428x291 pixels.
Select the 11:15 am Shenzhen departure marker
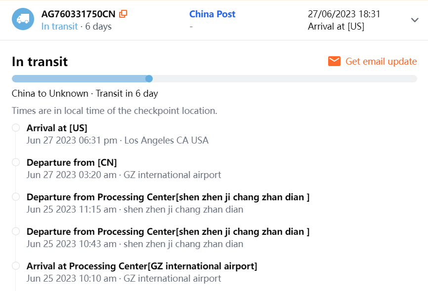[16, 197]
